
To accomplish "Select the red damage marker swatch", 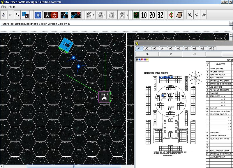I will [142, 60].
